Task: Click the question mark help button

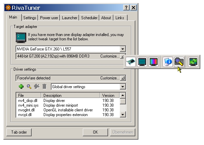Action: [x=126, y=7]
